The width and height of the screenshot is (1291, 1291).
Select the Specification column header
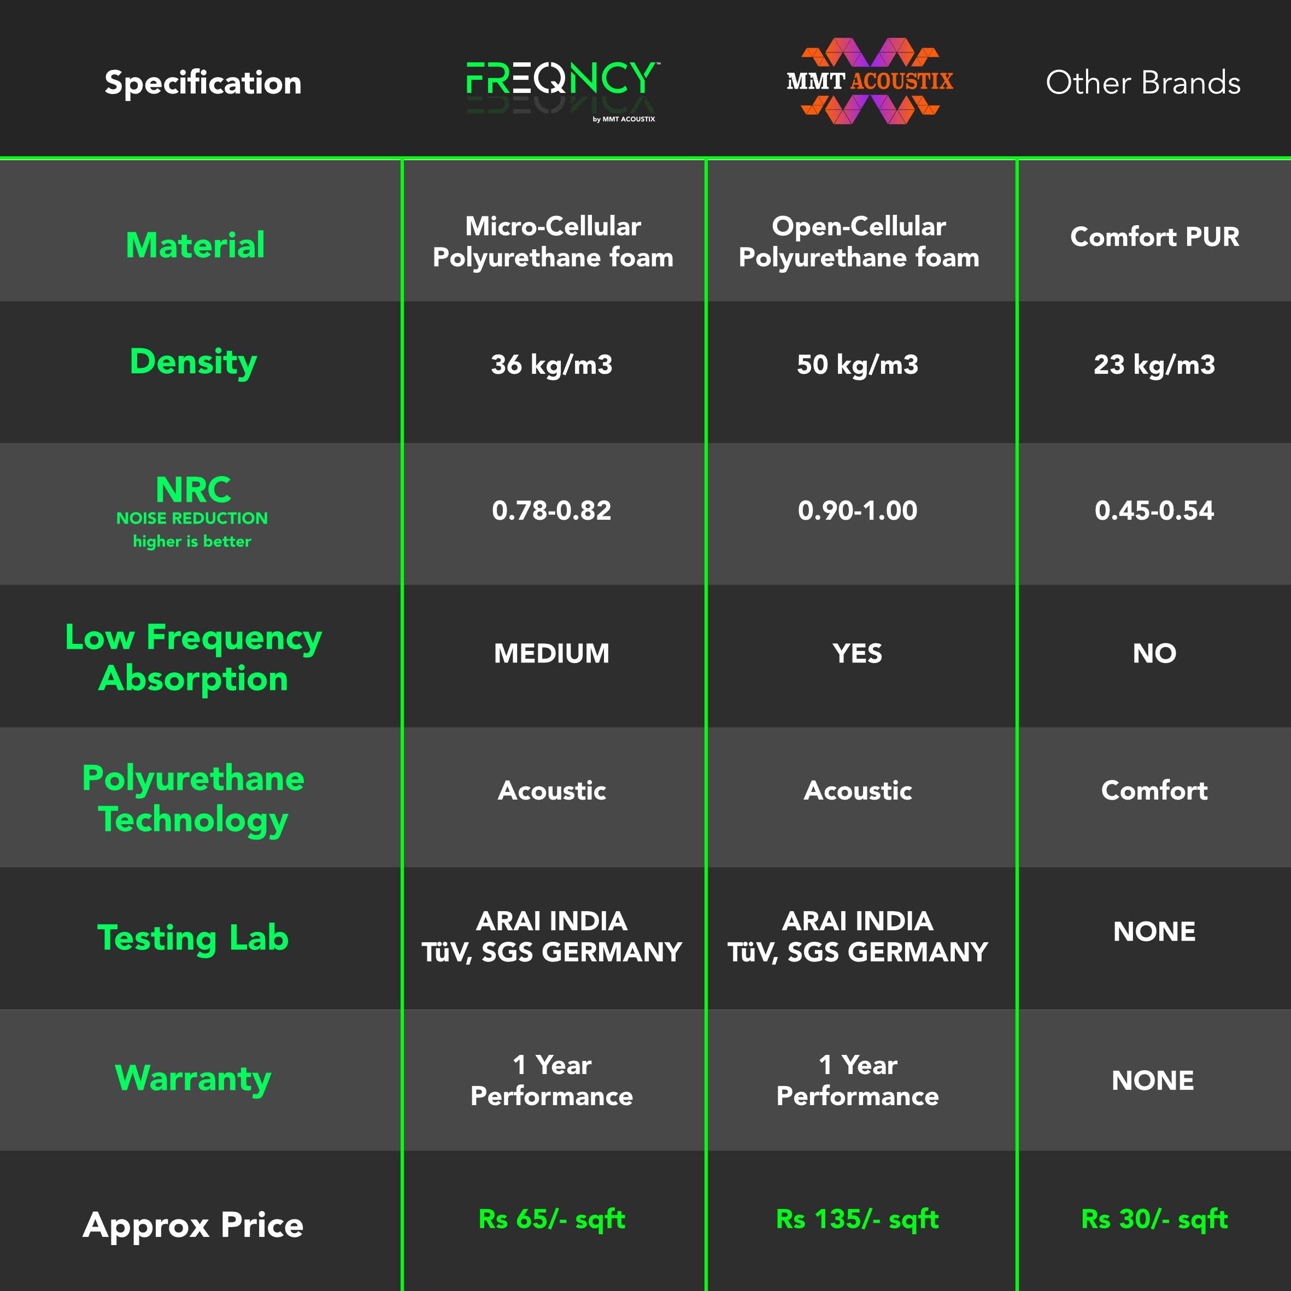[x=202, y=83]
